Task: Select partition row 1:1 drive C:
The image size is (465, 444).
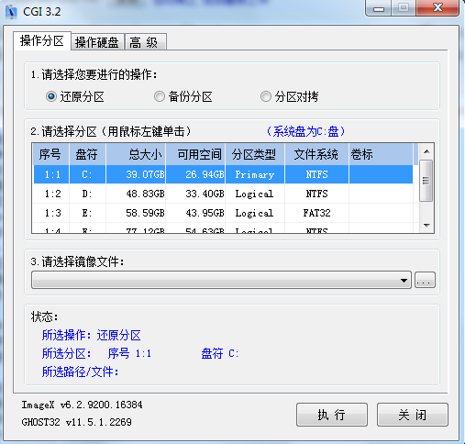Action: 223,174
